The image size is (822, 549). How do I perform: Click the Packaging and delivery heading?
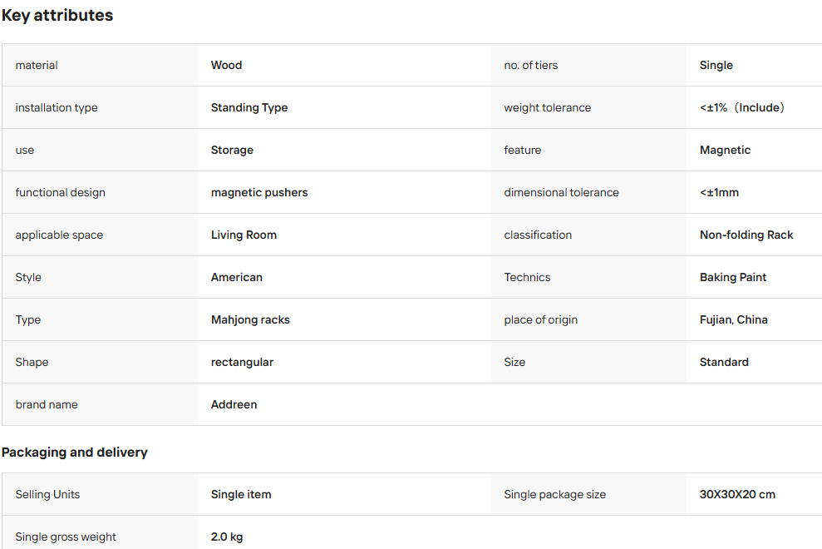[75, 453]
